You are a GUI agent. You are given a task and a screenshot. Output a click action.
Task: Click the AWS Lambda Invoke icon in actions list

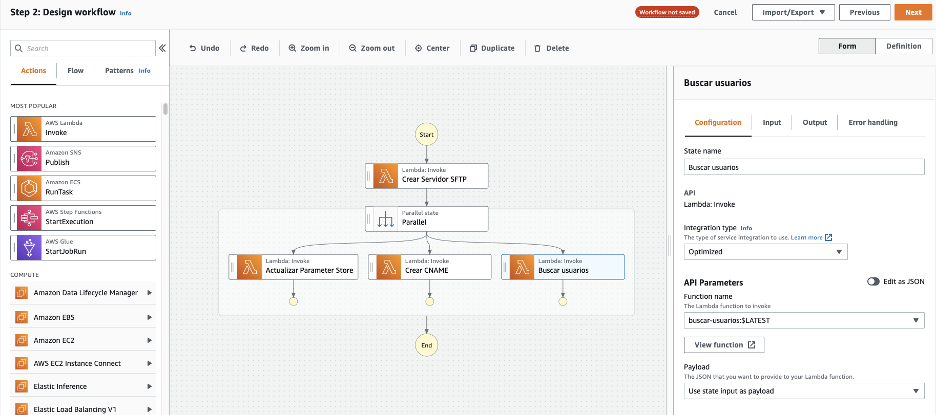click(29, 129)
